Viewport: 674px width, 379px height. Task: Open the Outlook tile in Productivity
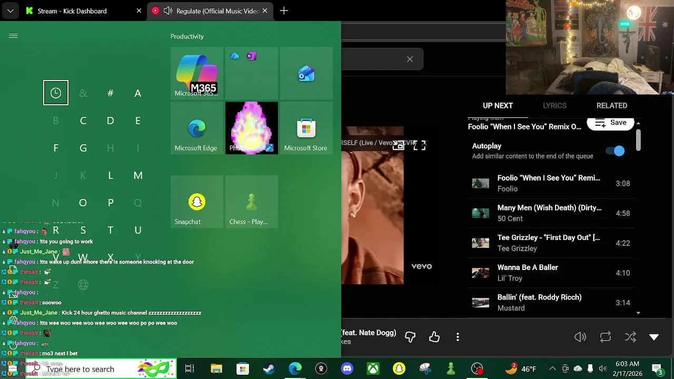[306, 73]
